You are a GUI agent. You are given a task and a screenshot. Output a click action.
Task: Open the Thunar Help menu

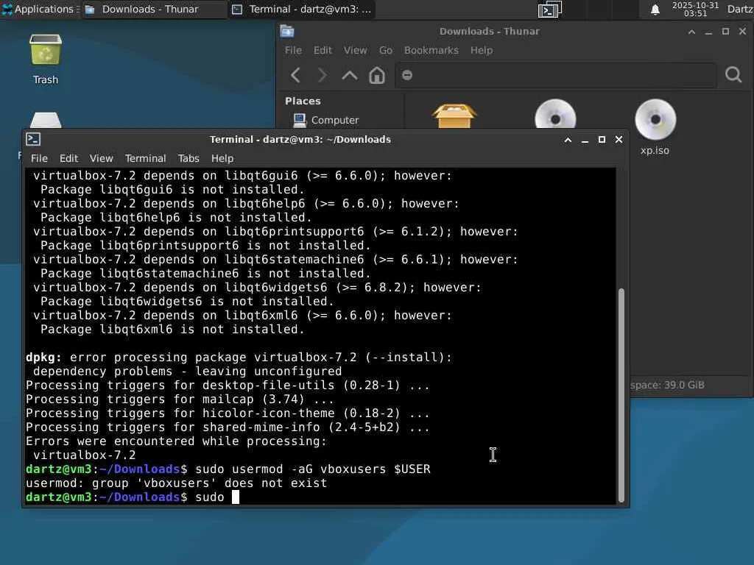point(482,50)
